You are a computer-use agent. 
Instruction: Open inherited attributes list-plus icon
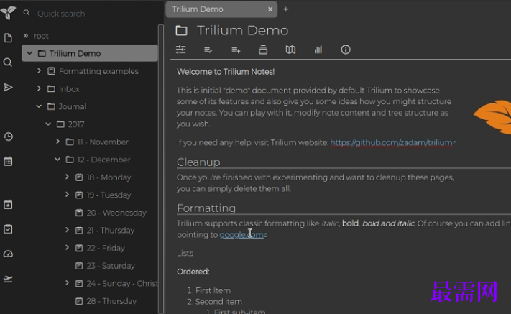pyautogui.click(x=236, y=50)
